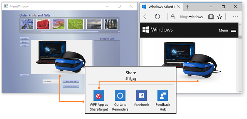Click the Shopping Cart list area
This screenshot has width=247, height=119.
click(x=107, y=53)
